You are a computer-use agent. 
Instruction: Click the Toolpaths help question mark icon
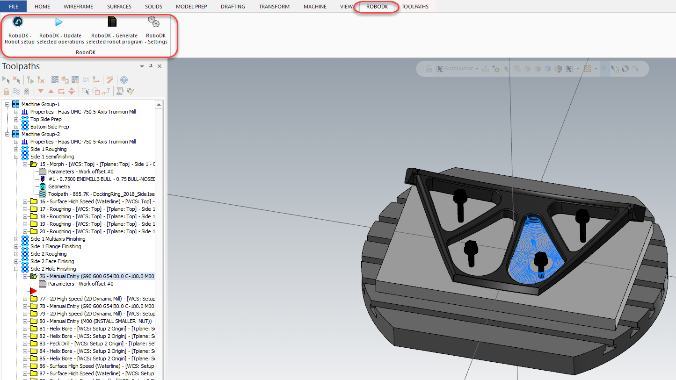tap(124, 80)
